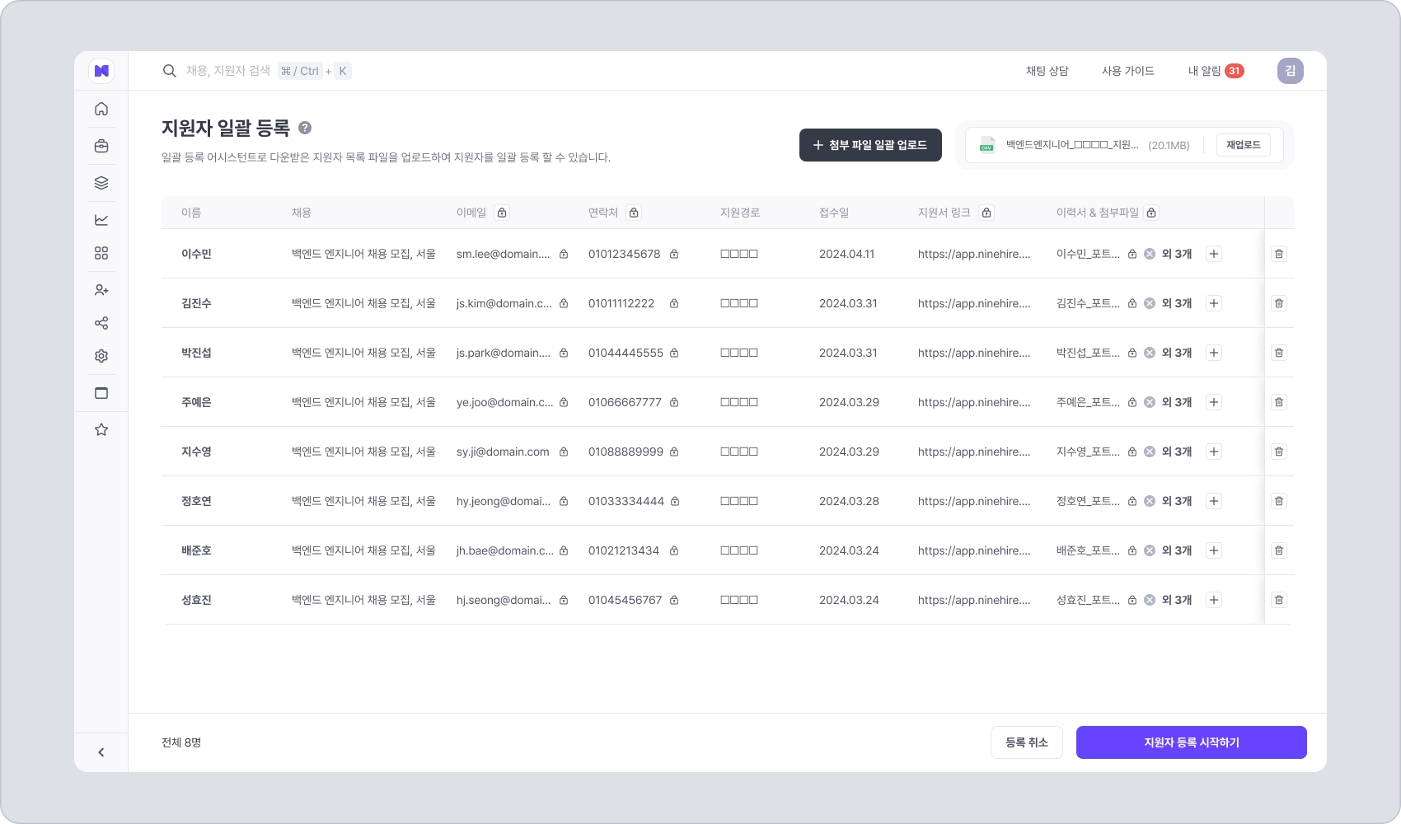This screenshot has height=824, width=1401.
Task: Open 내 알림 notifications with 31 badge
Action: pyautogui.click(x=1216, y=71)
